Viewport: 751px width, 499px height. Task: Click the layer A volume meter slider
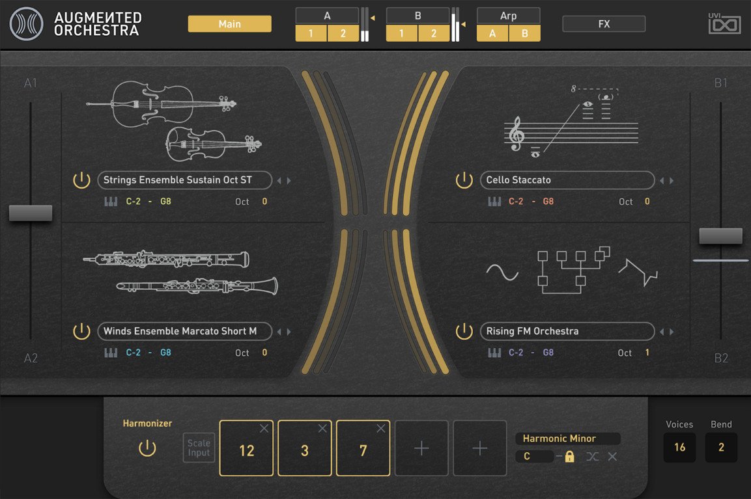point(365,25)
